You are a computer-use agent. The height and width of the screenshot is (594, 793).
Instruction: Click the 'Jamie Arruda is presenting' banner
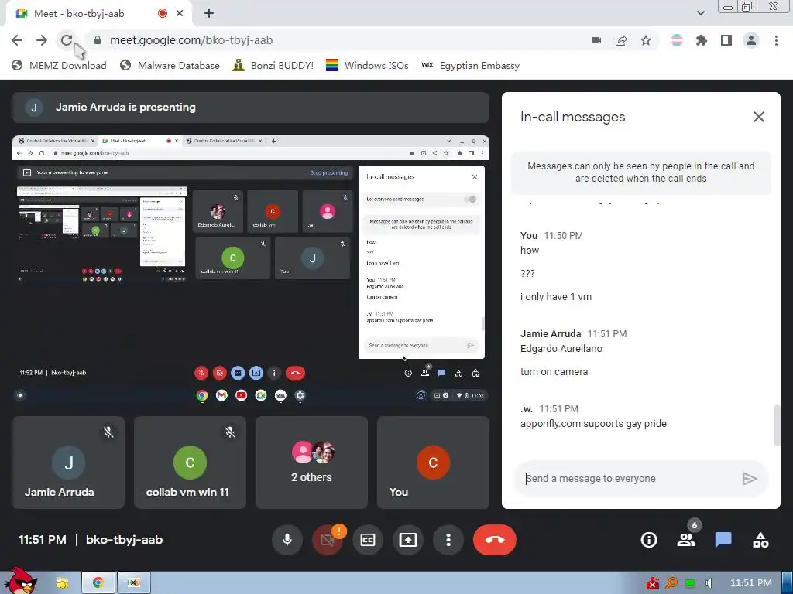point(251,107)
